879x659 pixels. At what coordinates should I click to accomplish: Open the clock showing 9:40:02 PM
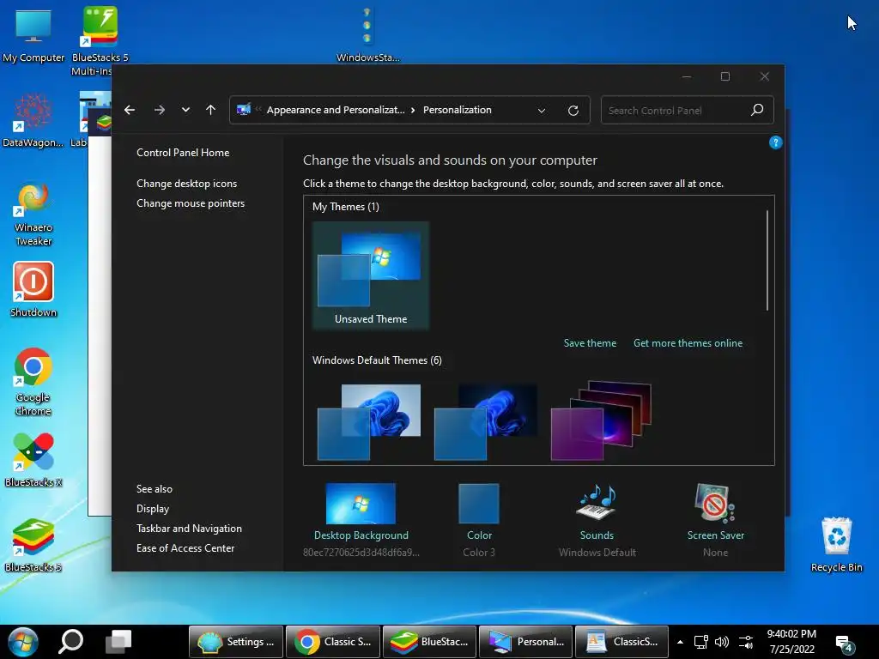[x=791, y=642]
